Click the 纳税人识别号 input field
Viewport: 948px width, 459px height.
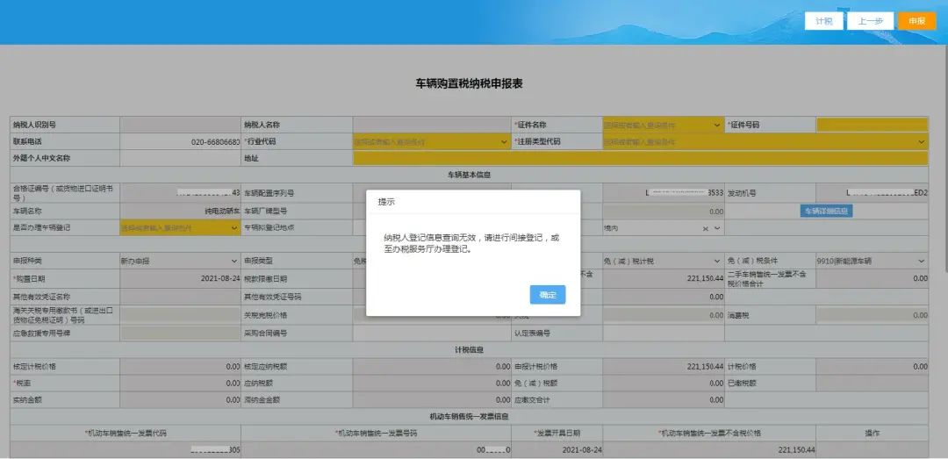[180, 126]
